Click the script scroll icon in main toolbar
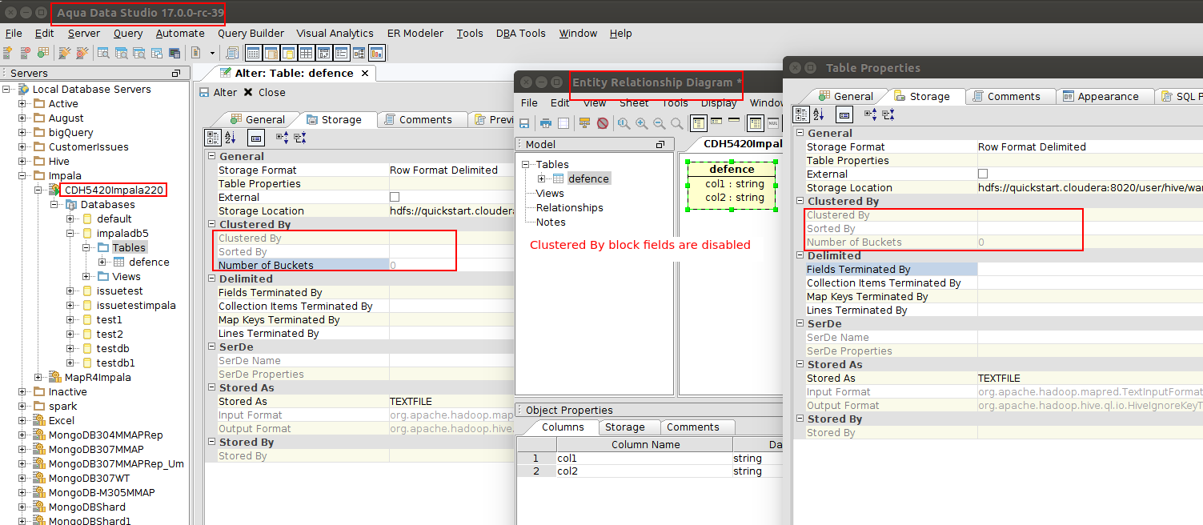Viewport: 1203px width, 525px height. pyautogui.click(x=232, y=53)
